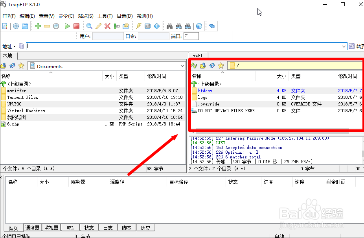This screenshot has width=364, height=238.
Task: Click the folder properties icon after rename
Action: [125, 26]
